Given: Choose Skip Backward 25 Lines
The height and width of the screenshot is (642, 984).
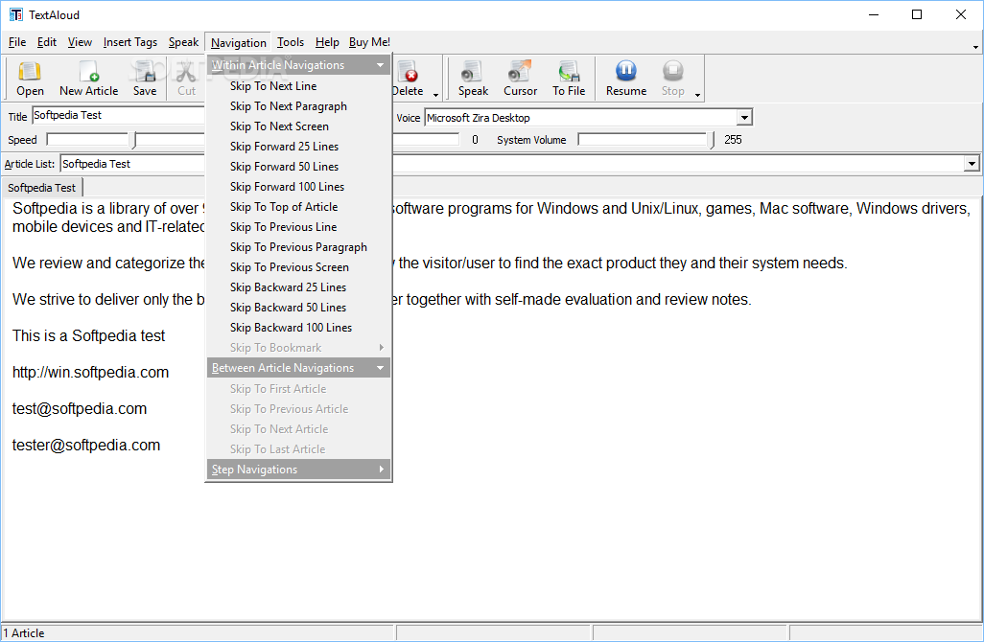Looking at the screenshot, I should (x=298, y=287).
